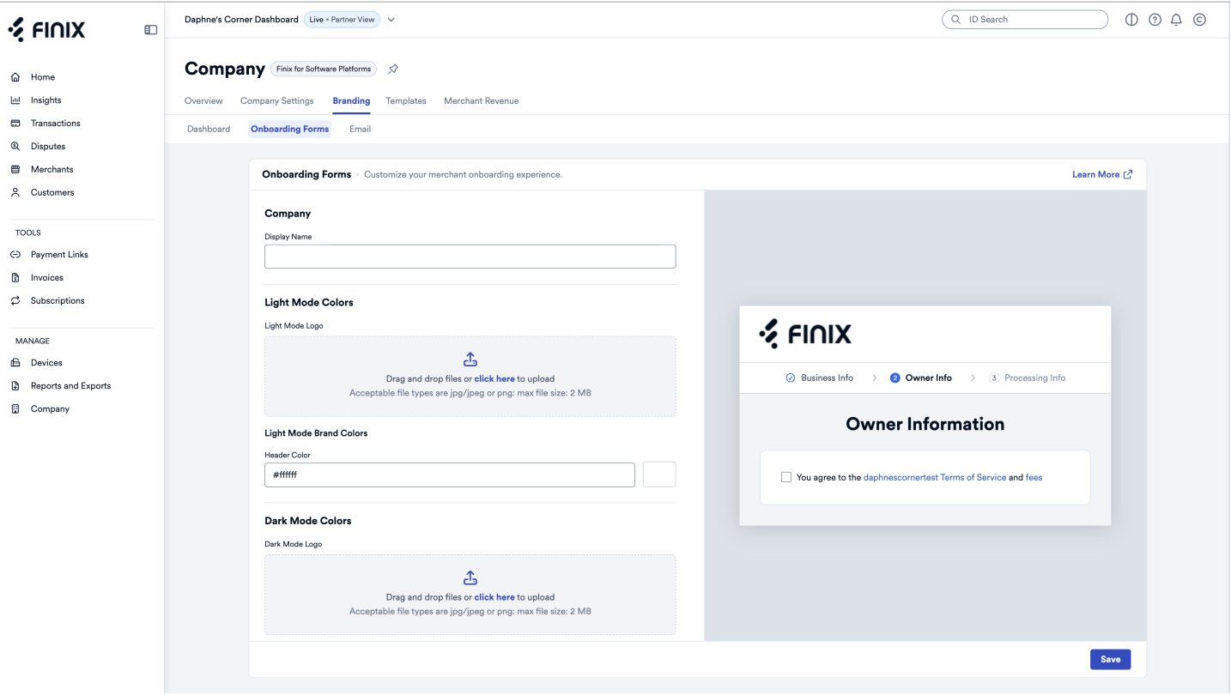Select Onboarding Forms sub-tab
The height and width of the screenshot is (695, 1231).
coord(290,129)
